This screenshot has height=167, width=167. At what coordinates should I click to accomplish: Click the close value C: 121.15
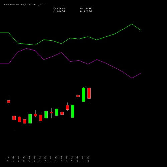coord(59,9)
